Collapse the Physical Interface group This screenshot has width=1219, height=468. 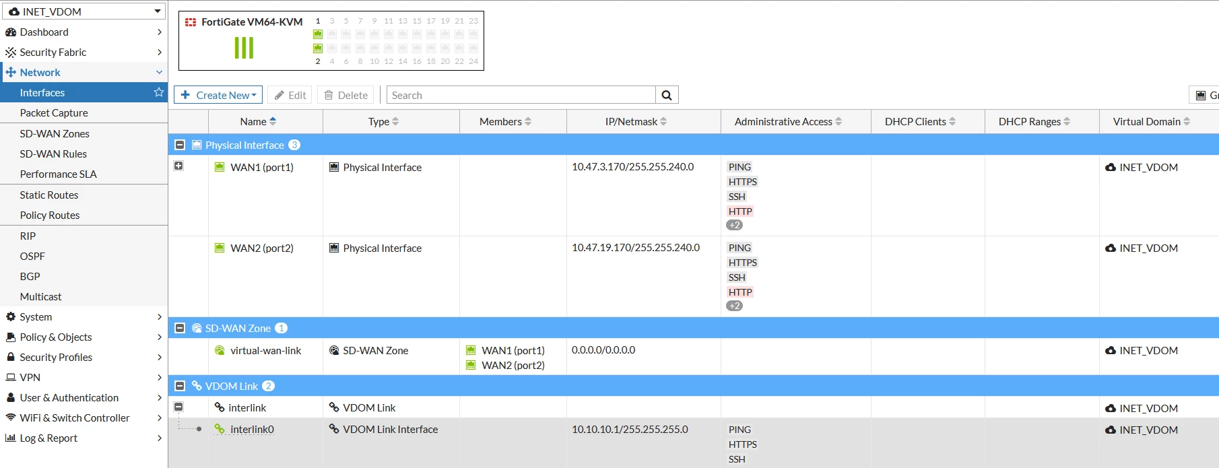coord(180,145)
